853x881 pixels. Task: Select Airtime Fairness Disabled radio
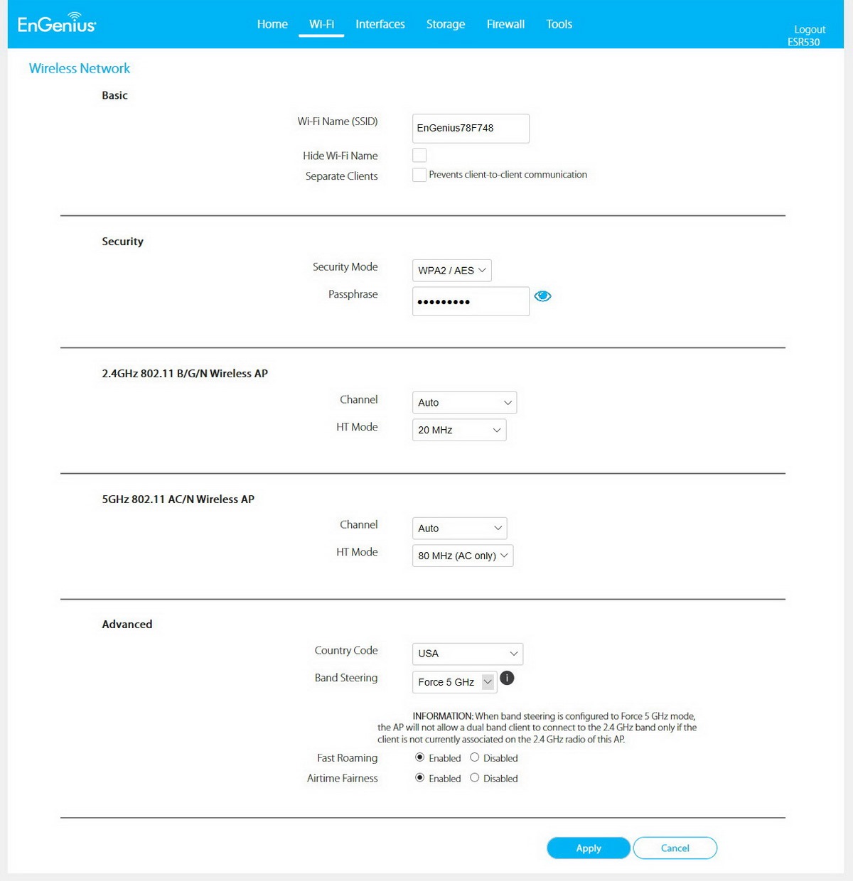[x=474, y=778]
